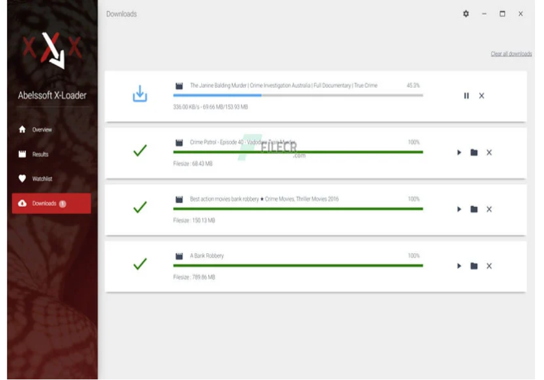Select title 'The Janine Balding Murder' documentary text
Image resolution: width=544 pixels, height=380 pixels.
(x=284, y=85)
